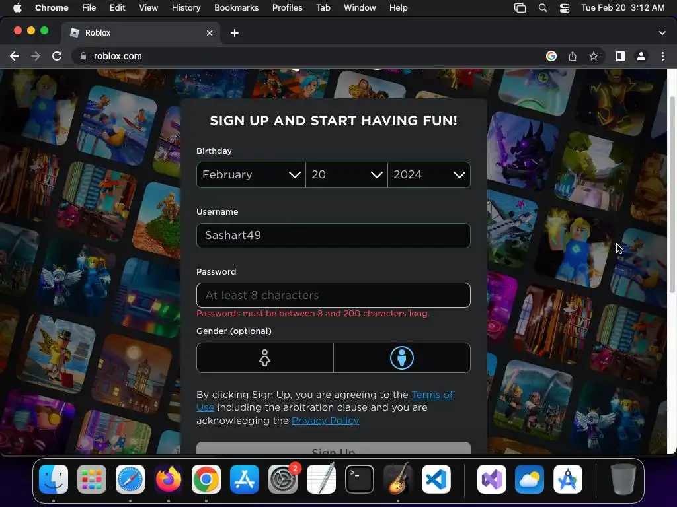Image resolution: width=677 pixels, height=507 pixels.
Task: Open the Profiles menu
Action: pos(287,7)
